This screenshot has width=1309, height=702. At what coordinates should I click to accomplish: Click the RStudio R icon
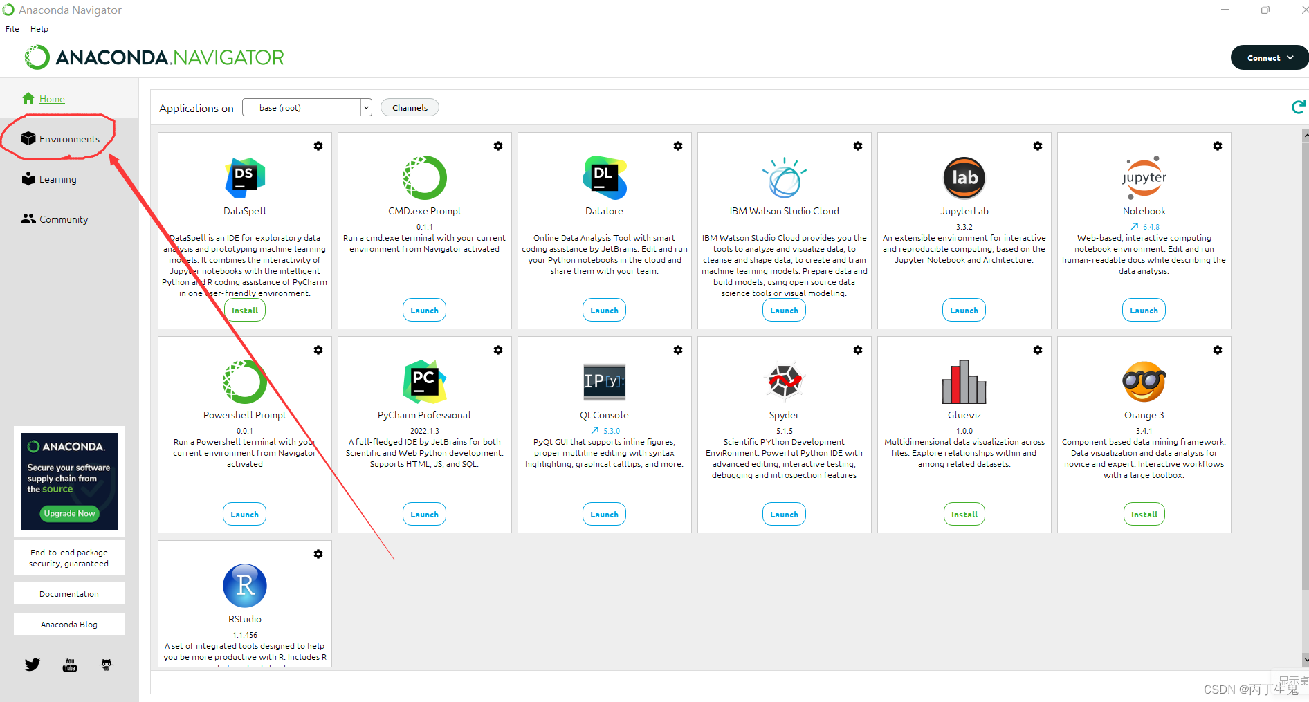[245, 586]
